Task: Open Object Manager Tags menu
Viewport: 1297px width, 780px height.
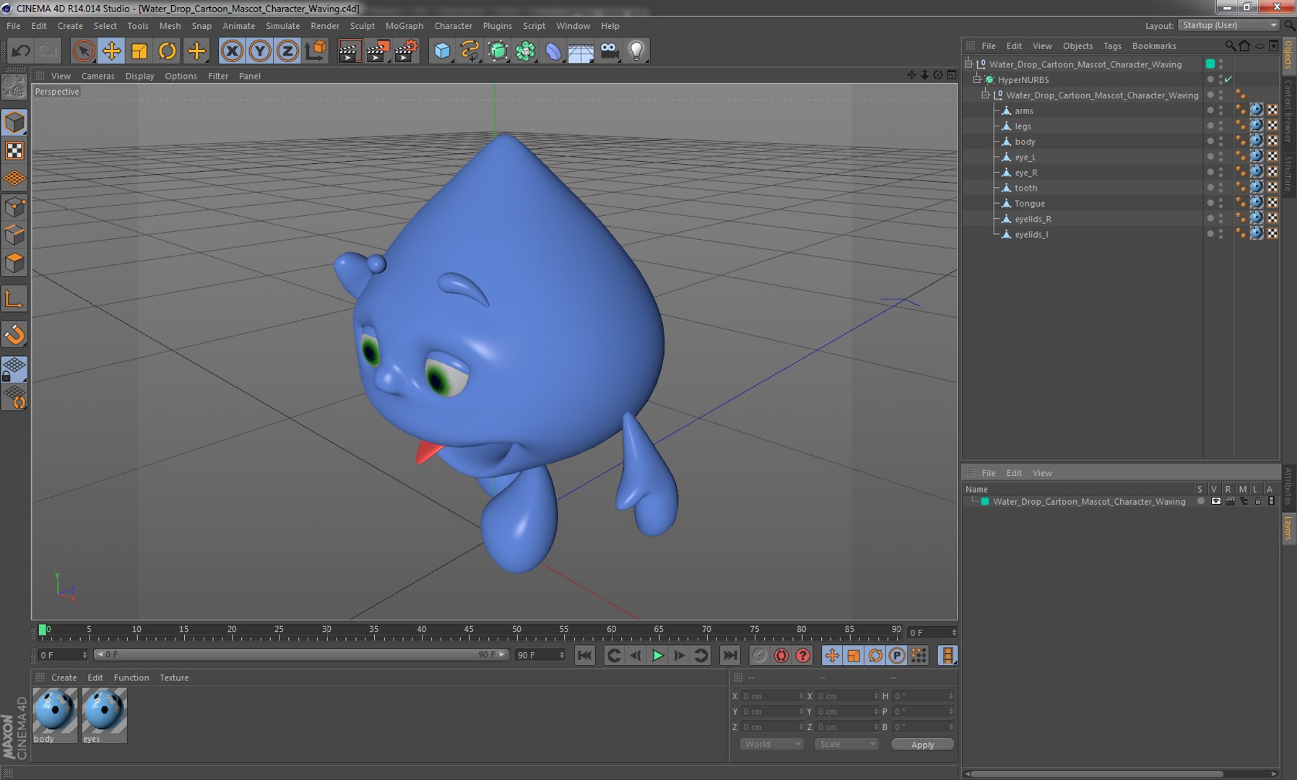Action: pos(1112,45)
